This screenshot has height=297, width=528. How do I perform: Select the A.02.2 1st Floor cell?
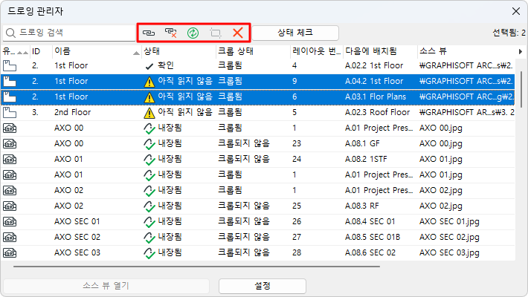pyautogui.click(x=374, y=65)
